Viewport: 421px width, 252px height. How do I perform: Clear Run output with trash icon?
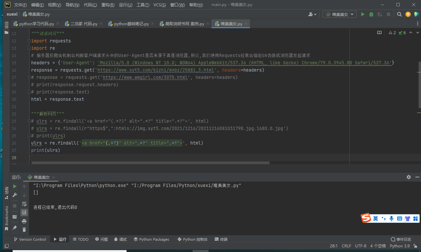(24, 229)
